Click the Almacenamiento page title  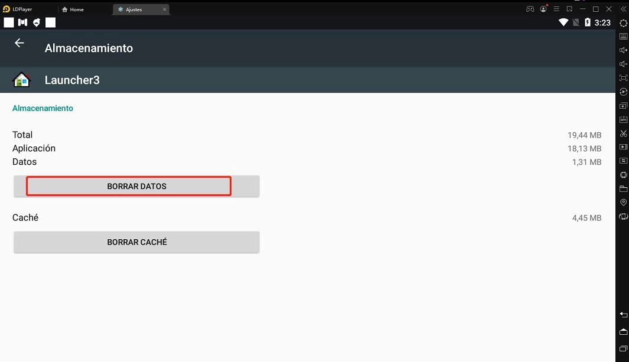[89, 48]
